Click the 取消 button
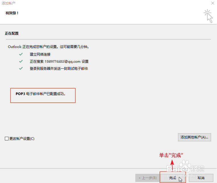Image resolution: width=217 pixels, height=183 pixels. coord(201,178)
